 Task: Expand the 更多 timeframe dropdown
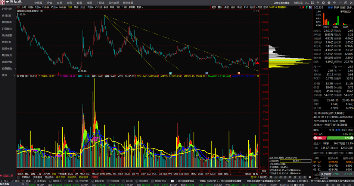tap(139, 7)
